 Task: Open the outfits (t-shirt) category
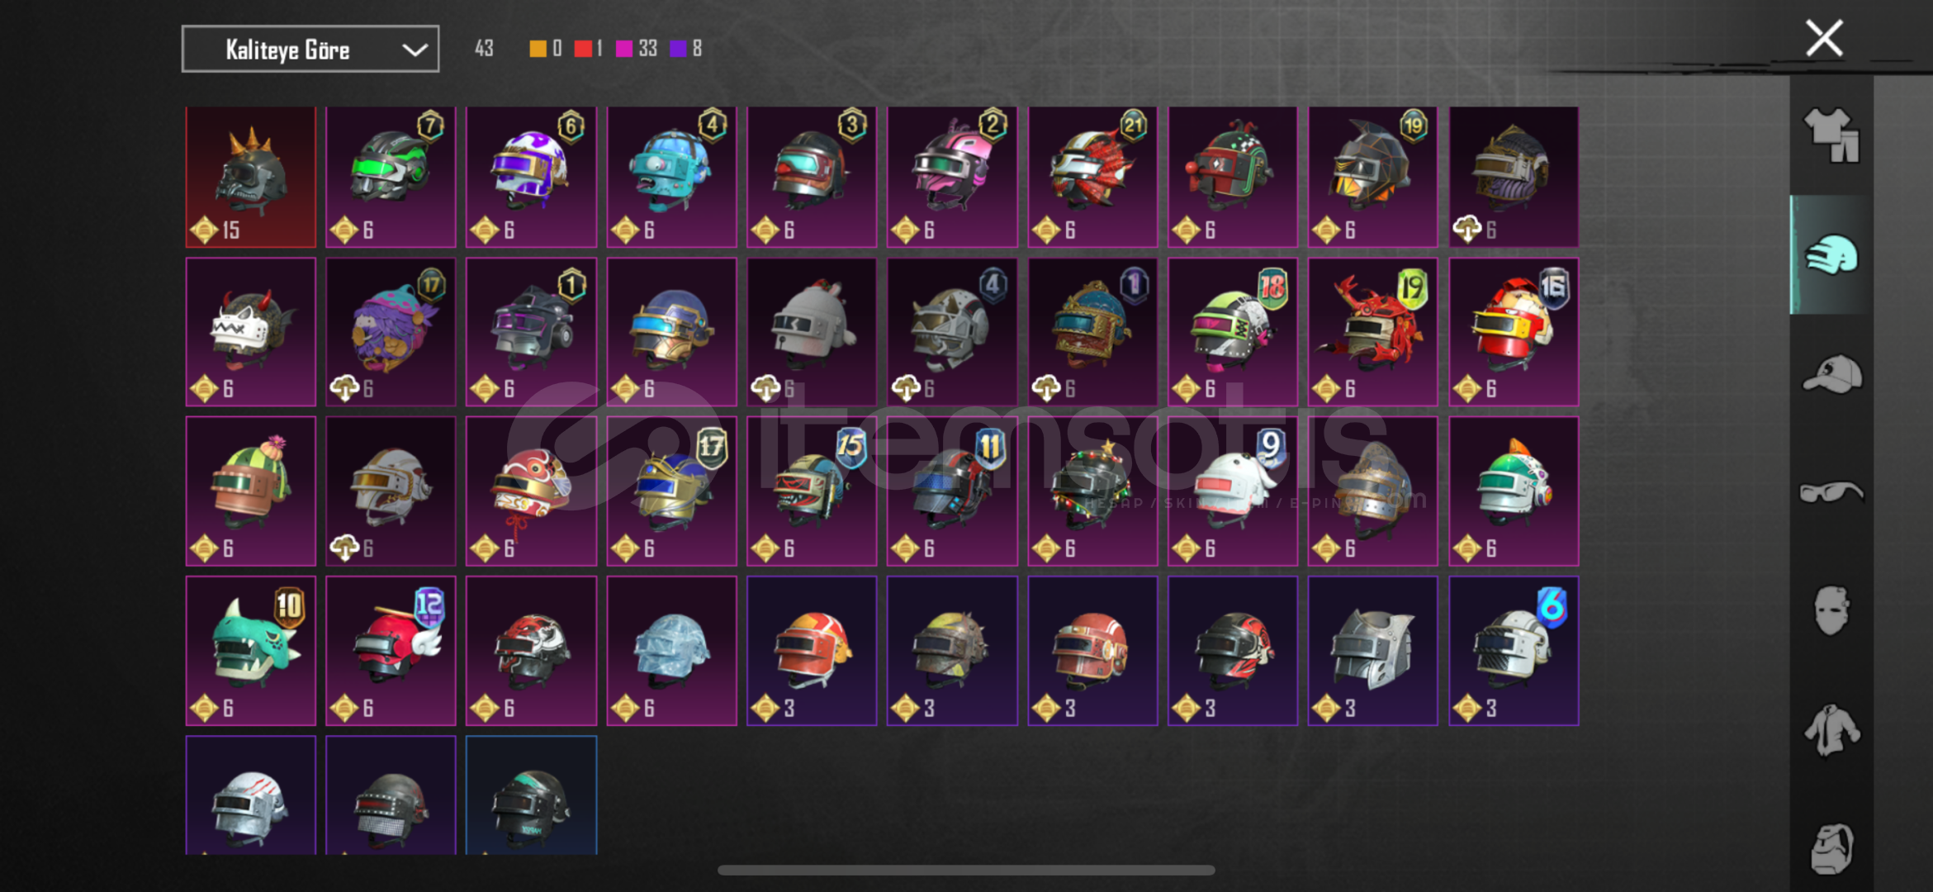pyautogui.click(x=1831, y=135)
